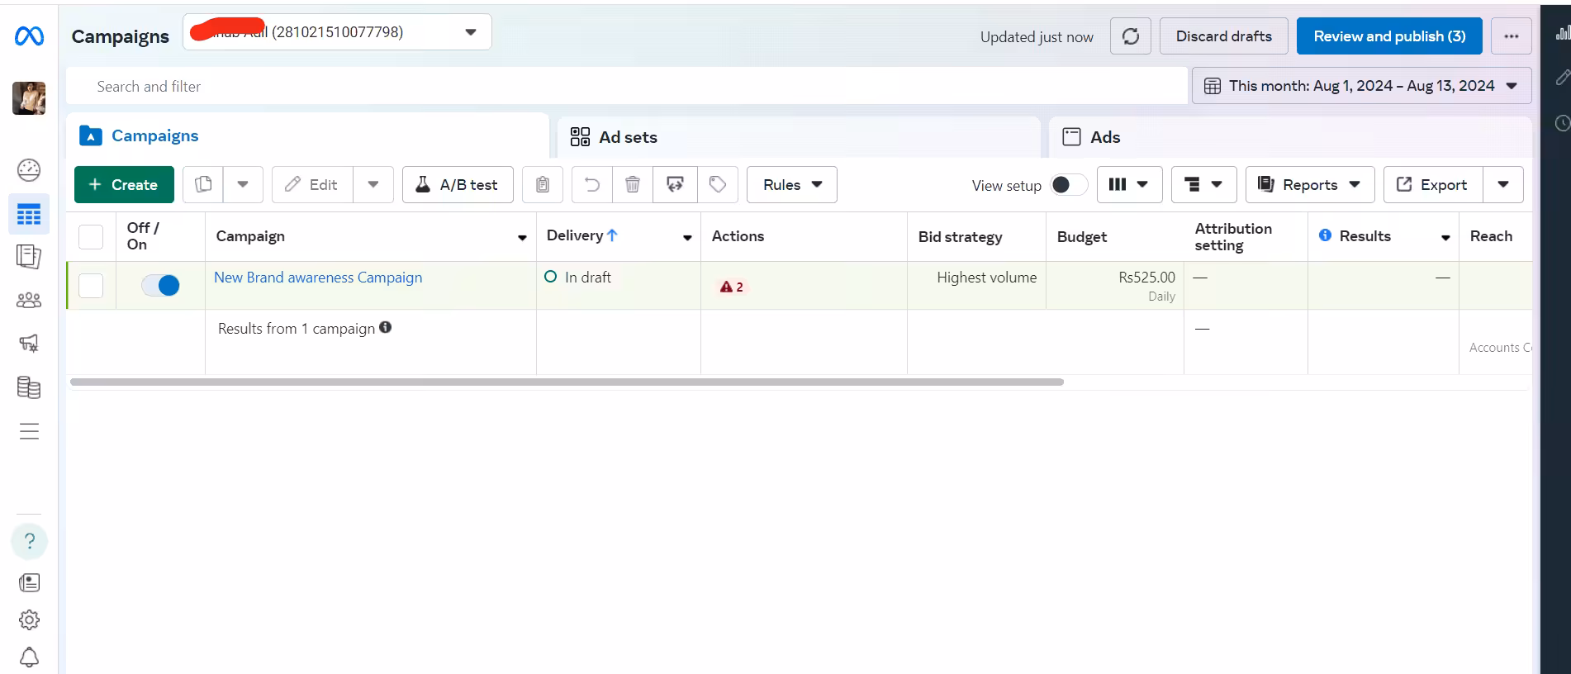This screenshot has width=1571, height=674.
Task: Click the discard changes icon beside trash
Action: point(676,184)
